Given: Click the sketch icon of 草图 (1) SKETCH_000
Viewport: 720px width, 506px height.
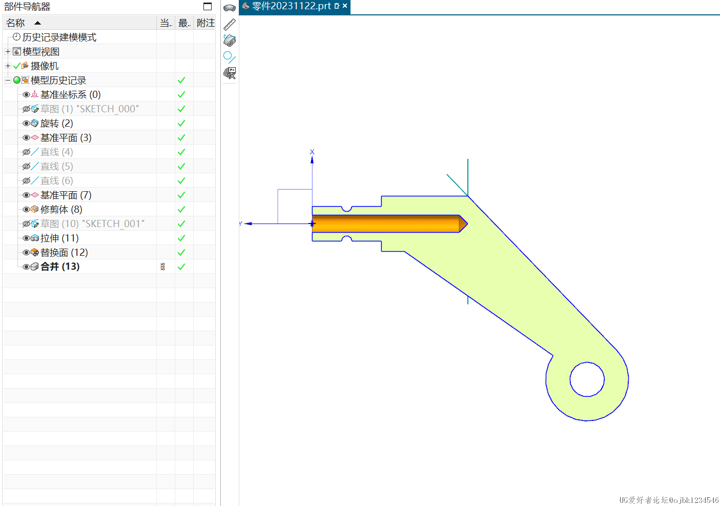Looking at the screenshot, I should [x=35, y=109].
